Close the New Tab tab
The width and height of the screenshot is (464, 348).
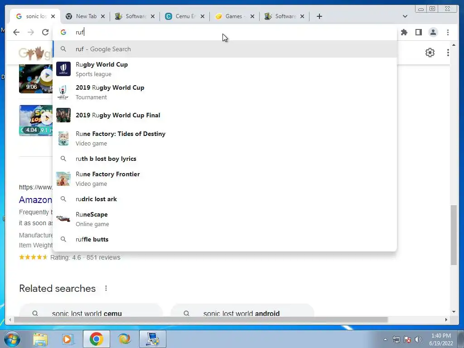point(103,16)
